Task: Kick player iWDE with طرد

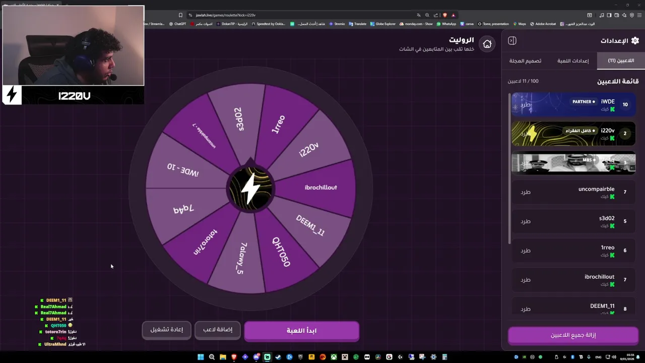Action: (x=526, y=104)
